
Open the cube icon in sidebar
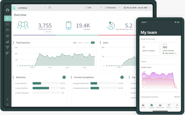point(7,36)
